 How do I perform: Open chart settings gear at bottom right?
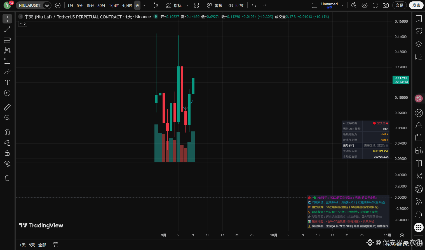(x=402, y=235)
